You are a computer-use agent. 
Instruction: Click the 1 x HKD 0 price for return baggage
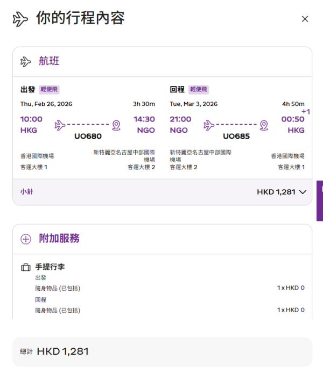click(291, 310)
